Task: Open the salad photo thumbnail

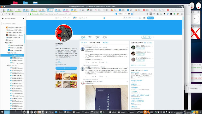Action: (x=74, y=84)
